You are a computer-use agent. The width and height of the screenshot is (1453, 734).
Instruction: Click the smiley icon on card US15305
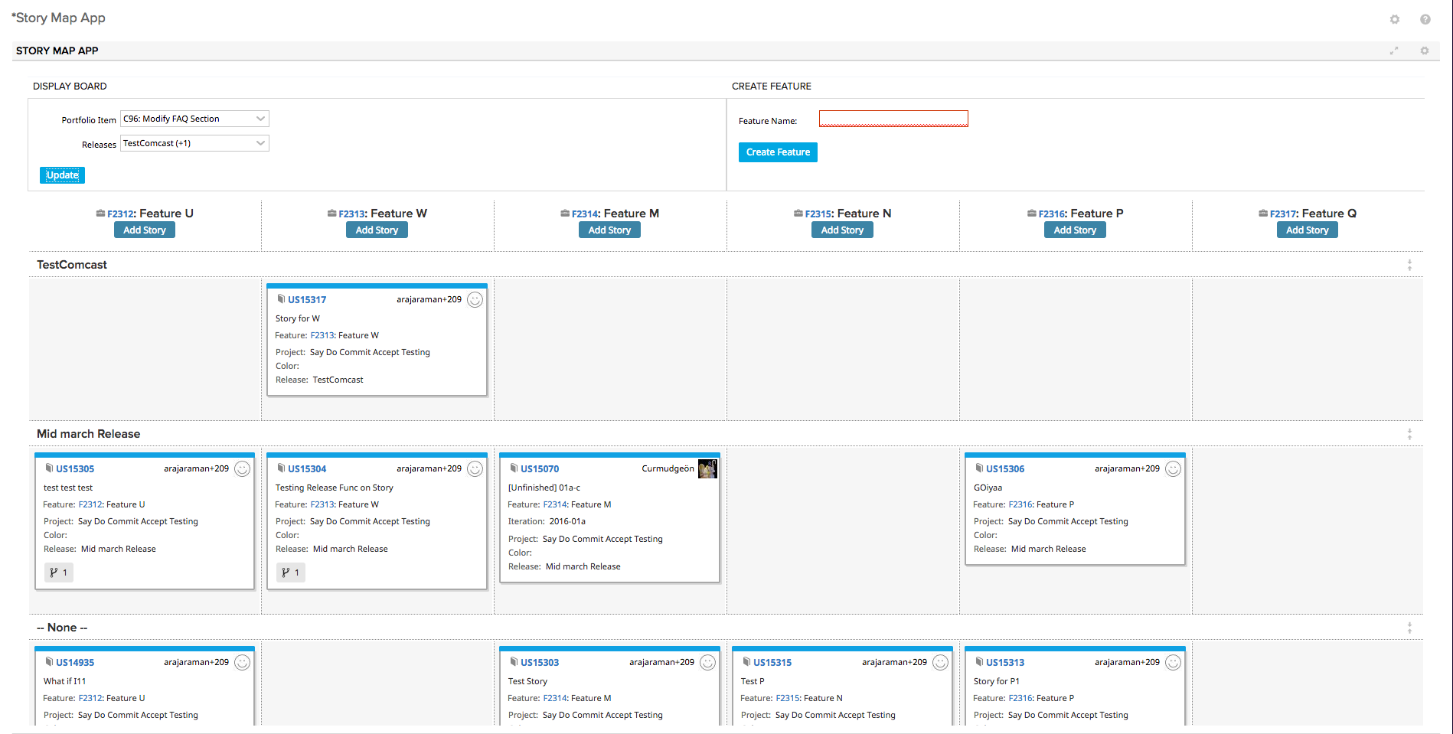click(x=242, y=469)
